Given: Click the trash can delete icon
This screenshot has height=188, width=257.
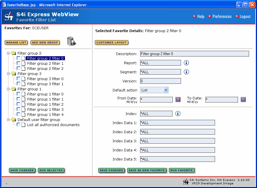Looking at the screenshot, I should [x=71, y=41].
